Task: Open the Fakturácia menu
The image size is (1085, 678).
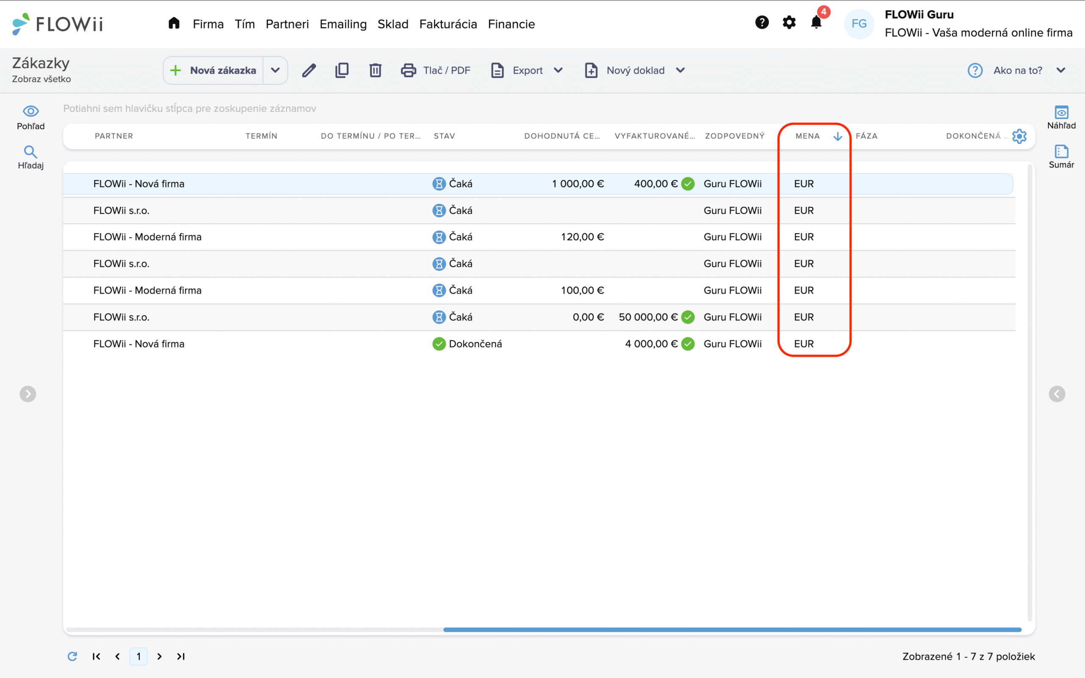Action: click(x=448, y=24)
